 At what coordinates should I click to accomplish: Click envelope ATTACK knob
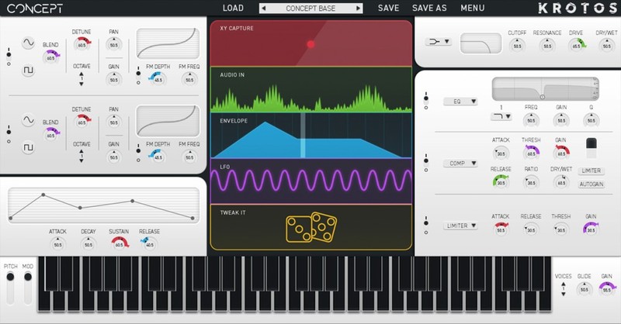pos(57,244)
